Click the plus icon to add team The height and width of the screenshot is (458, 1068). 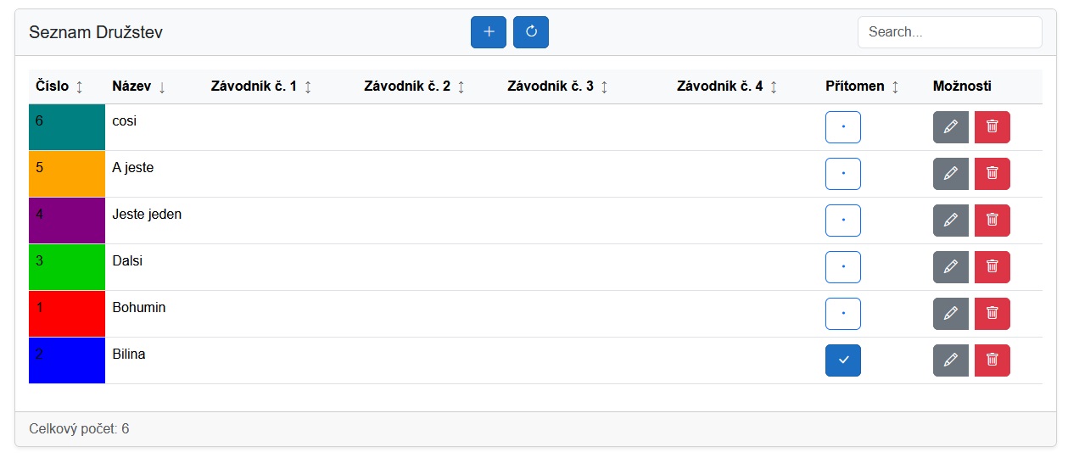[489, 32]
